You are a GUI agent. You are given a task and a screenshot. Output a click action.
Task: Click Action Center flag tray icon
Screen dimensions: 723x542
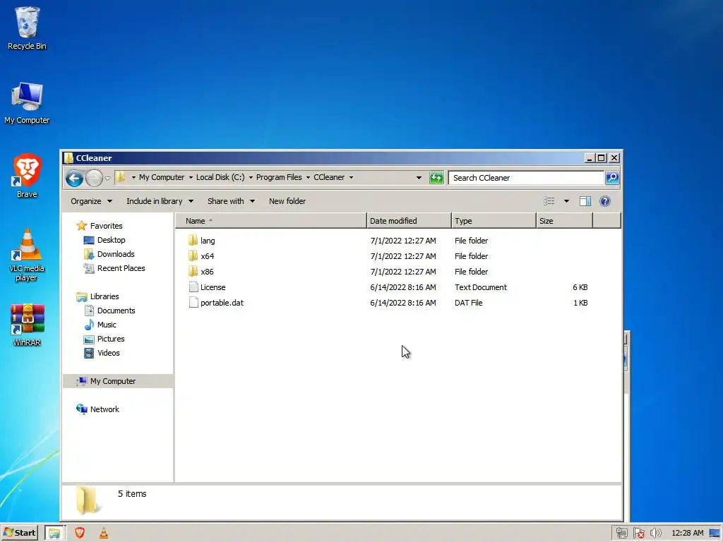[638, 534]
